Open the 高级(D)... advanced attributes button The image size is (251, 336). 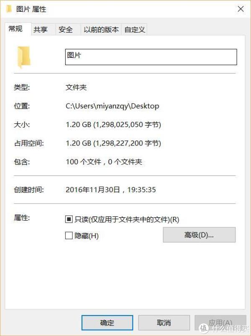click(x=199, y=235)
